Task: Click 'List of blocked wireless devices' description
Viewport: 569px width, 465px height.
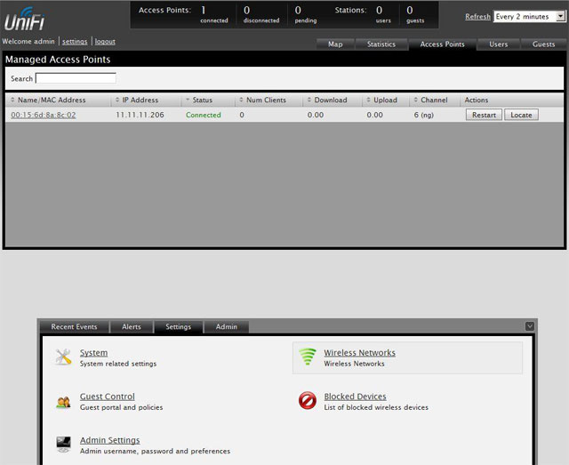Action: click(x=376, y=407)
